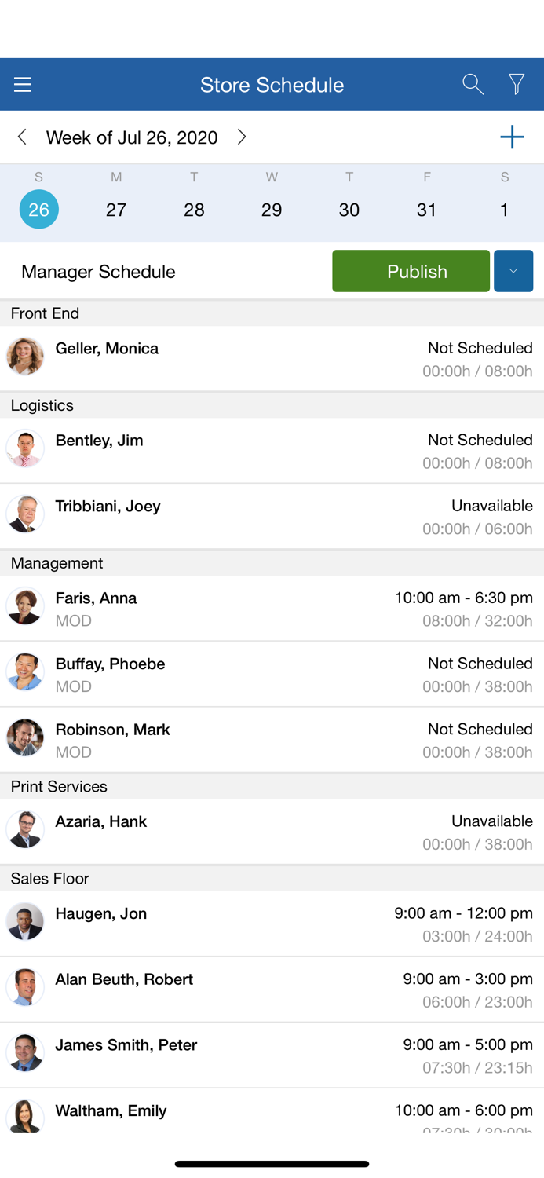Open Jim Bentley's schedule row
The width and height of the screenshot is (544, 1178).
(x=272, y=450)
